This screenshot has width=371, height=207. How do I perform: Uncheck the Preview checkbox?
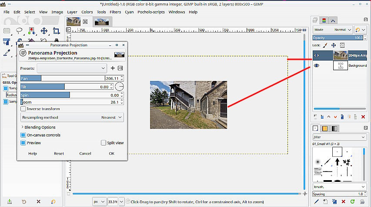23,143
